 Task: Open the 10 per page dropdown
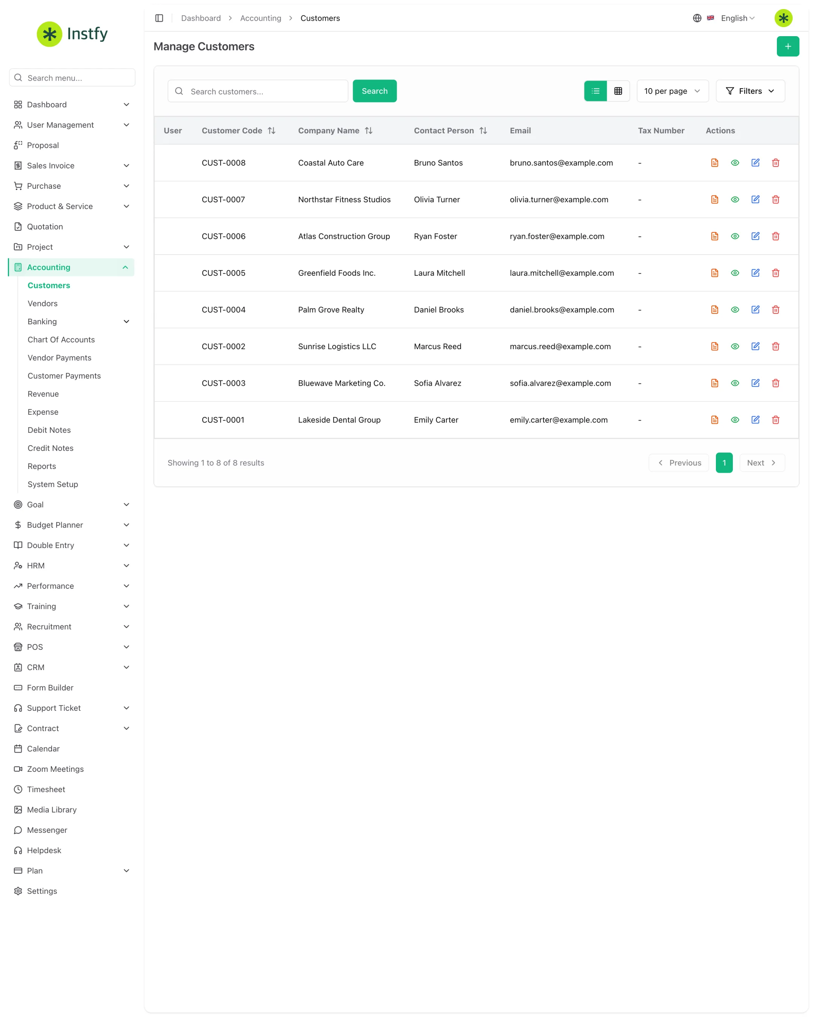(x=673, y=91)
